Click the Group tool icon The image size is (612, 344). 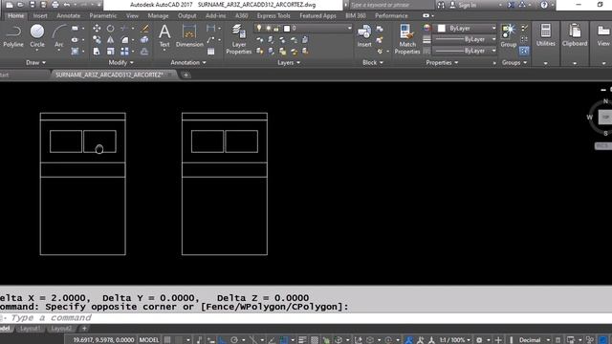click(508, 36)
